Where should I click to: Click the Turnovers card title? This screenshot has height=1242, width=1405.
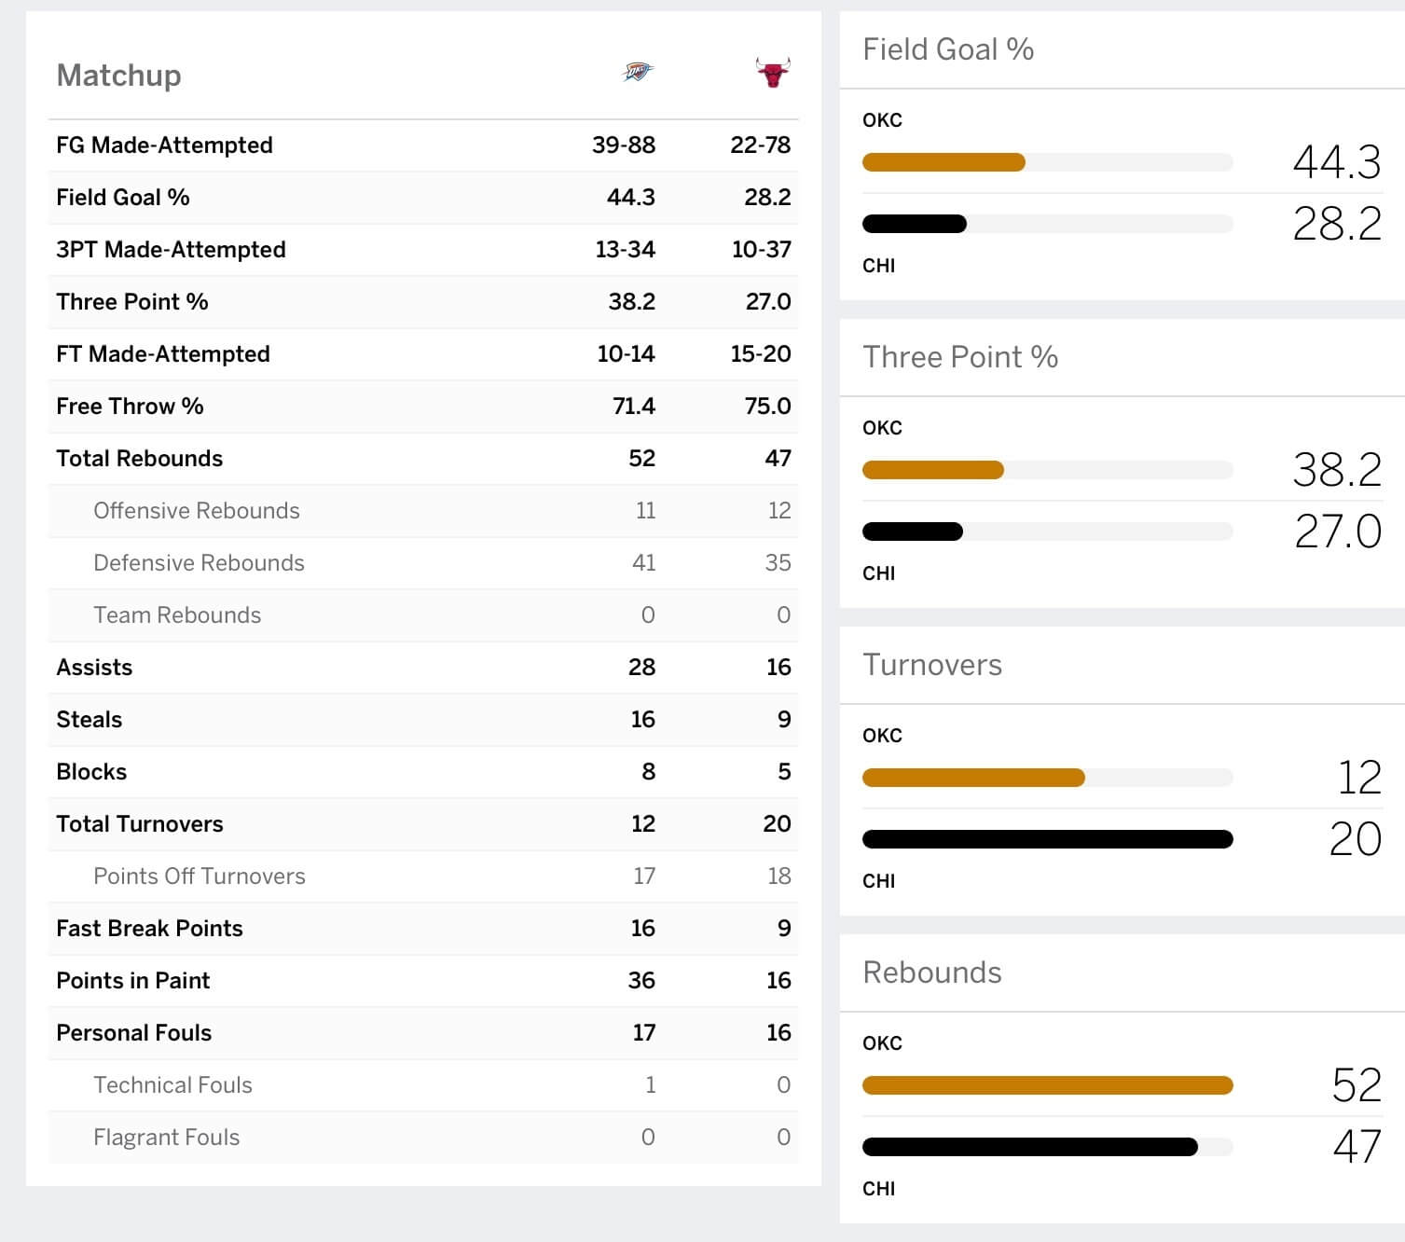click(x=931, y=665)
